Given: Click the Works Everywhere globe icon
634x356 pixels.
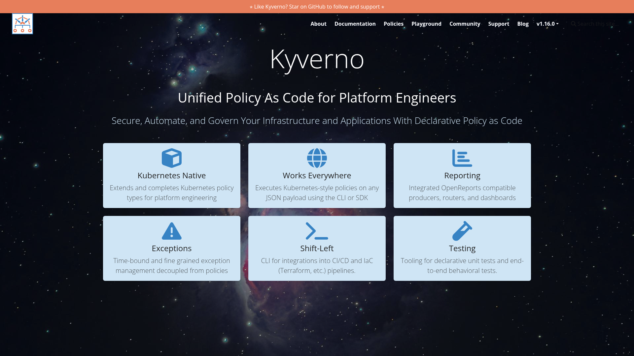Looking at the screenshot, I should pos(317,158).
